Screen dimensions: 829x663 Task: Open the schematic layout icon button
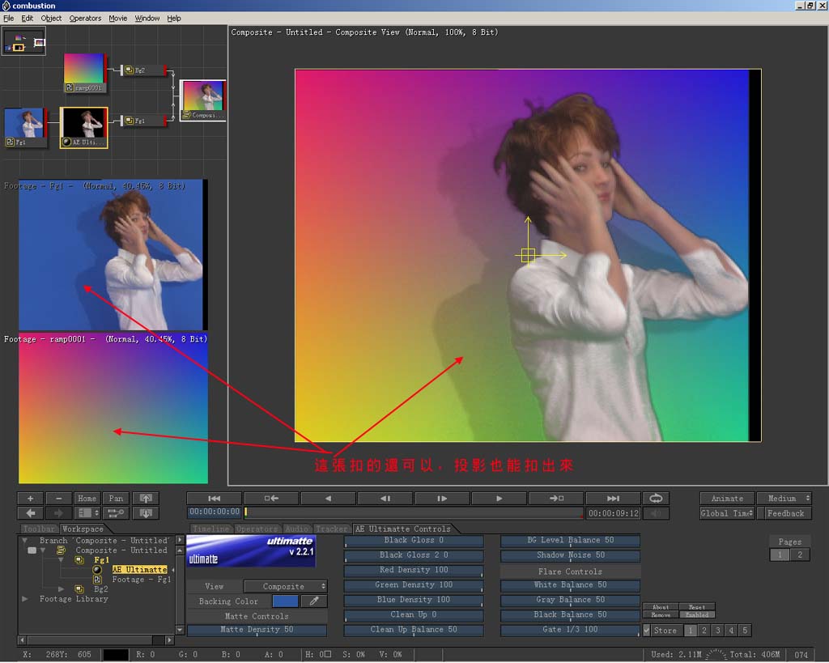pyautogui.click(x=116, y=513)
